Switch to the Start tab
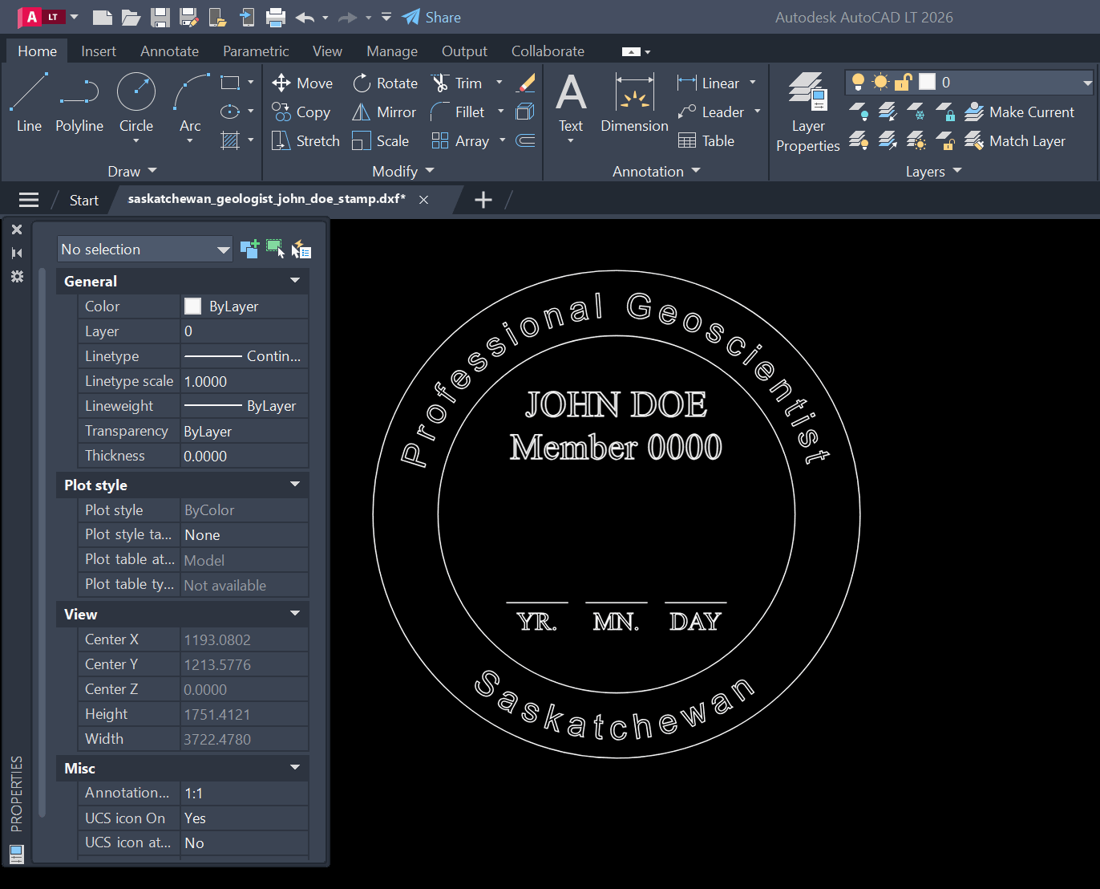Image resolution: width=1100 pixels, height=889 pixels. (83, 200)
